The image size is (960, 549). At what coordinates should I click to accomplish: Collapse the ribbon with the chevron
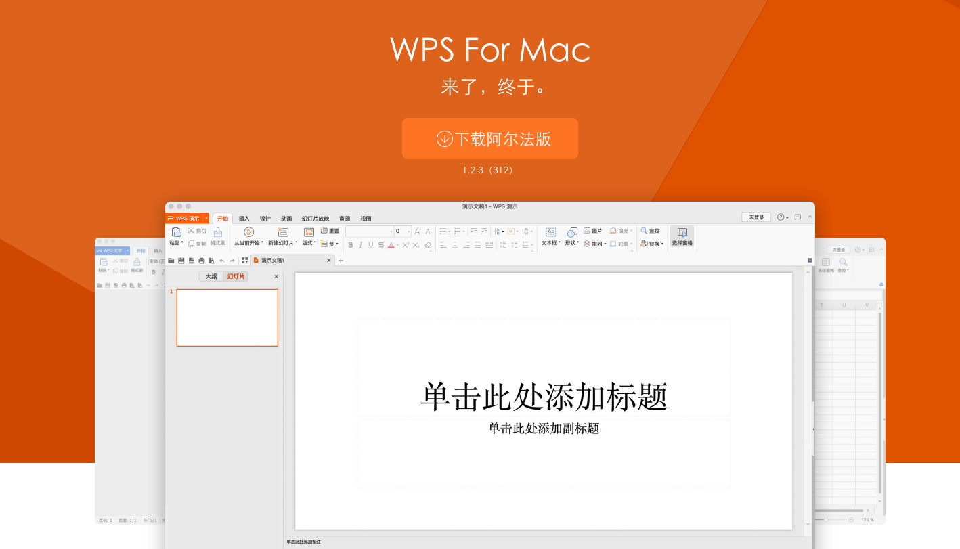810,217
